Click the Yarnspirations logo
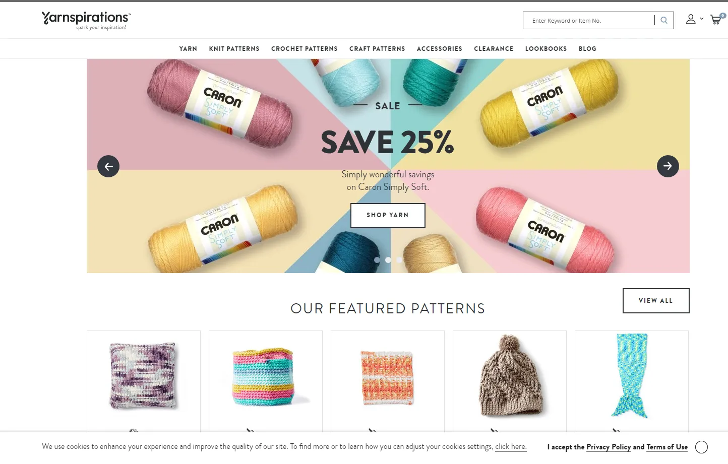728x464 pixels. point(86,20)
